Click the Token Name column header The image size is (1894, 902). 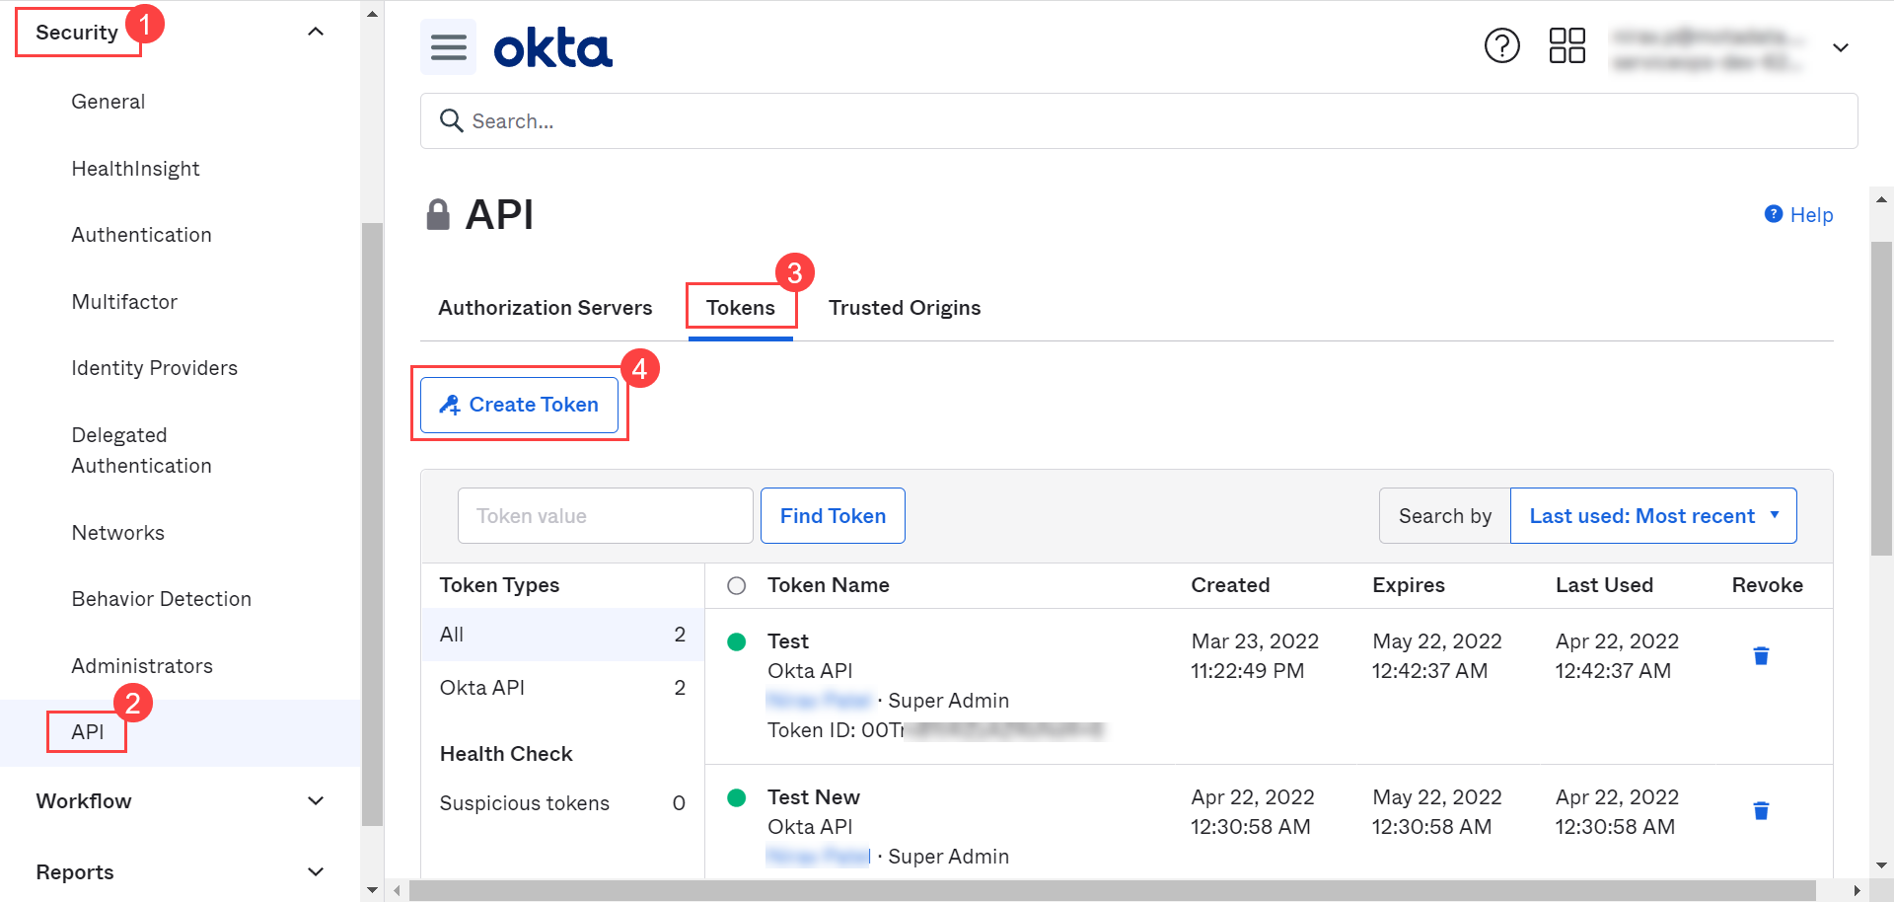pos(829,585)
